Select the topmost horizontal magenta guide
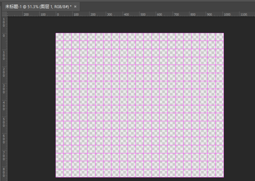The height and width of the screenshot is (181, 255). point(140,49)
